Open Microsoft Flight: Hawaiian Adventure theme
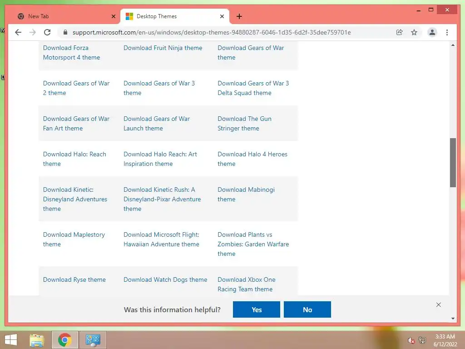Viewport: 465px width, 349px height. tap(161, 239)
